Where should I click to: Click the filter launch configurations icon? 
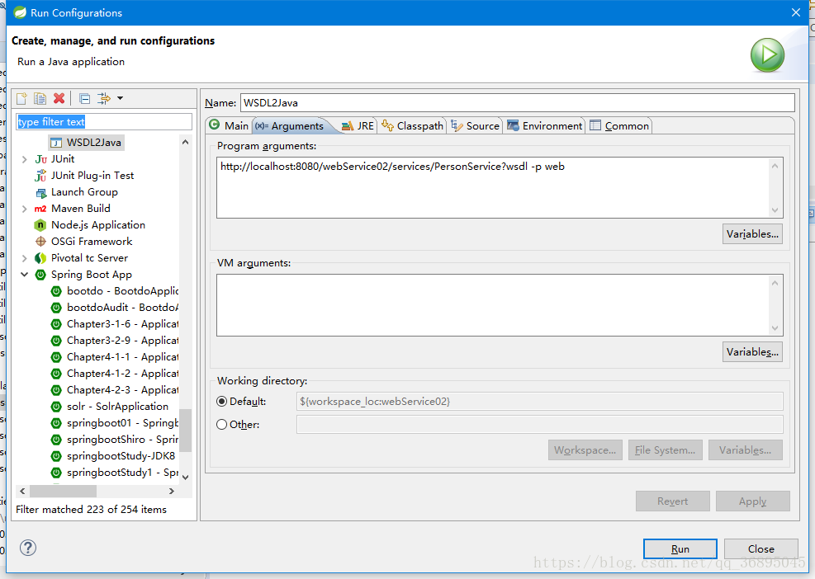[x=104, y=98]
